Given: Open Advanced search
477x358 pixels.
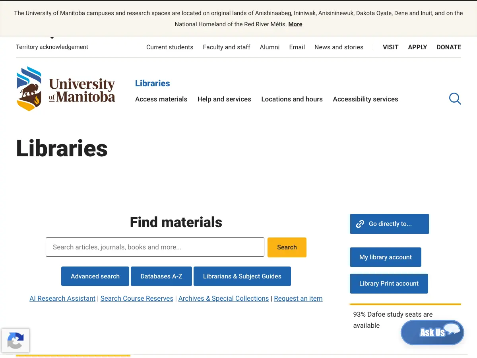Looking at the screenshot, I should pos(95,276).
